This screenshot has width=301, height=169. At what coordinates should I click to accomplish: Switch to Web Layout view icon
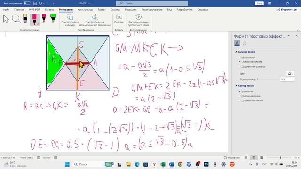[x=261, y=158]
